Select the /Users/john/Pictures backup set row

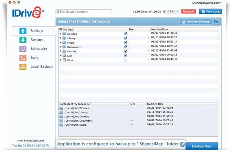coord(138,108)
